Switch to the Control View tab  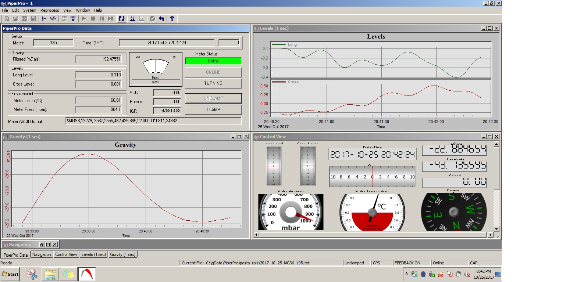pyautogui.click(x=66, y=254)
